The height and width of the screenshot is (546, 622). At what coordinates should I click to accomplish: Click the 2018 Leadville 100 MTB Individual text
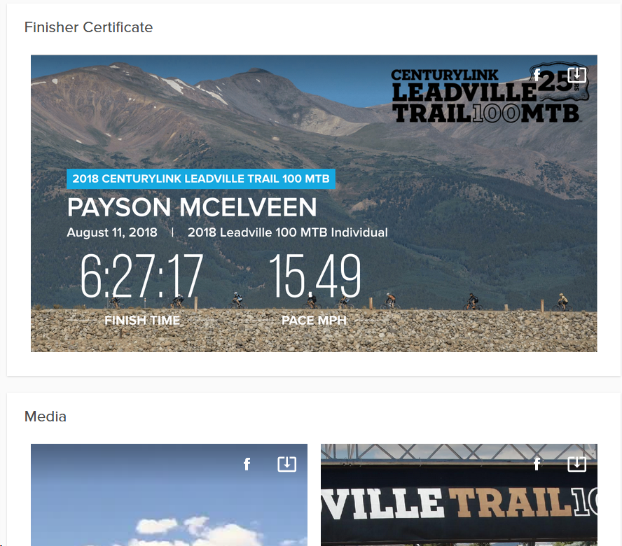pyautogui.click(x=288, y=232)
